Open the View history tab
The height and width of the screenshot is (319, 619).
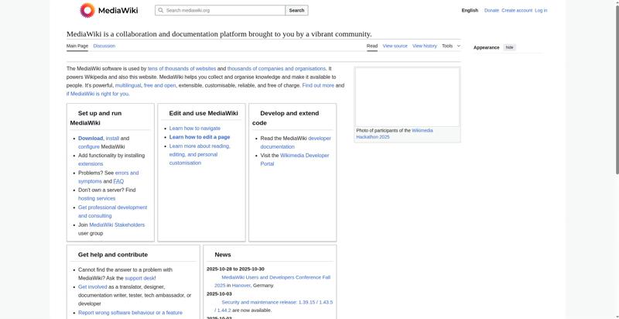click(x=424, y=46)
